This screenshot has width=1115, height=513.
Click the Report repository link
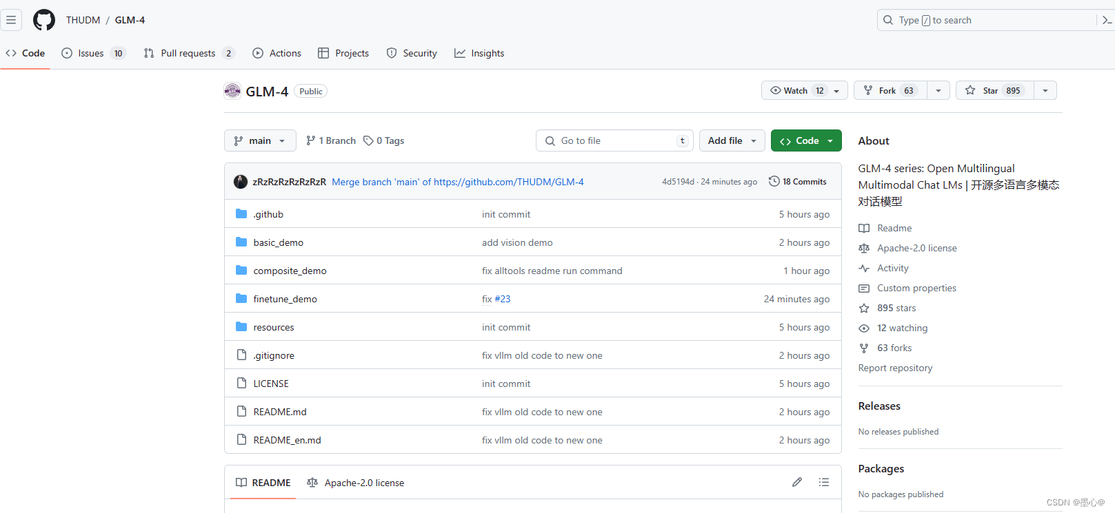[x=895, y=368]
